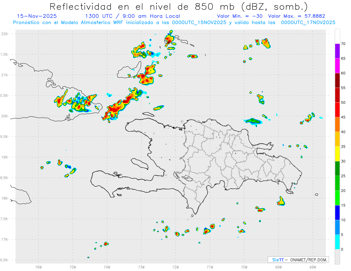Click the WRF forecast model description line
This screenshot has height=271, width=351.
174,23
